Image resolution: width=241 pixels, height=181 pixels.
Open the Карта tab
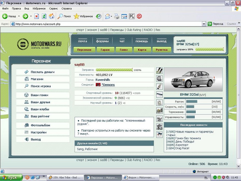[x=142, y=50]
